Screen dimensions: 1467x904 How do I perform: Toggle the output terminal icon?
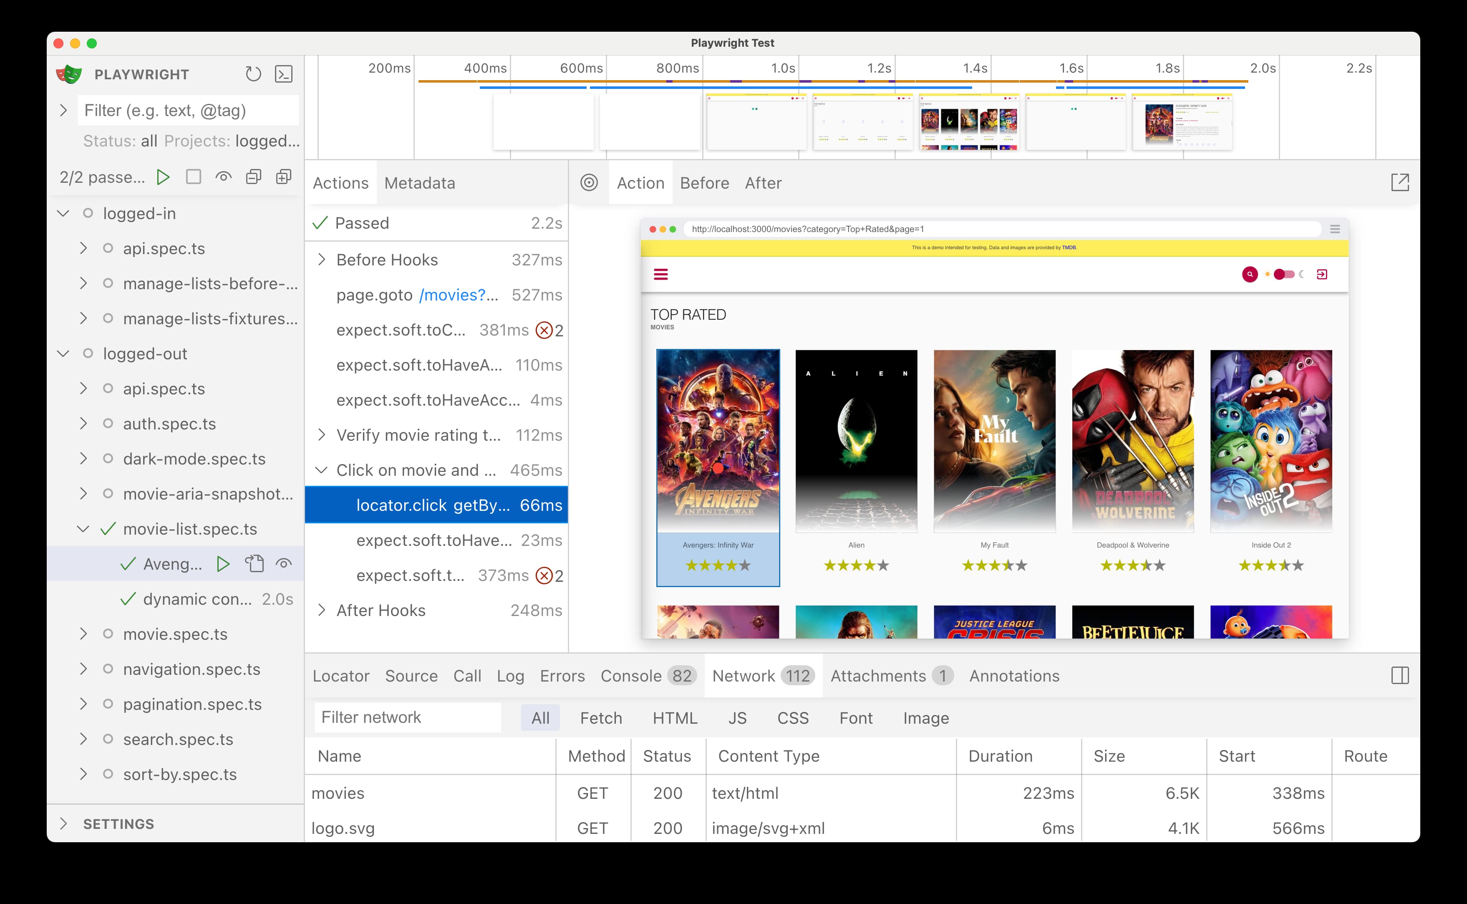click(x=283, y=74)
